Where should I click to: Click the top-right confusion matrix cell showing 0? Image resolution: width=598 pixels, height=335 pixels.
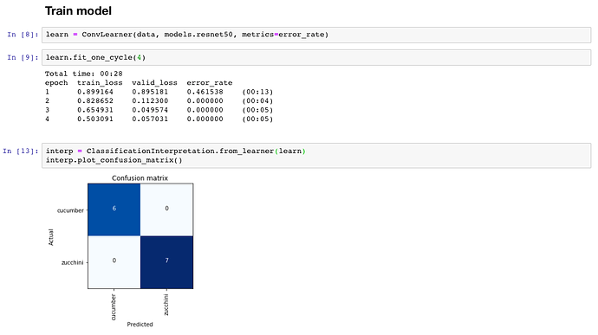pos(166,209)
